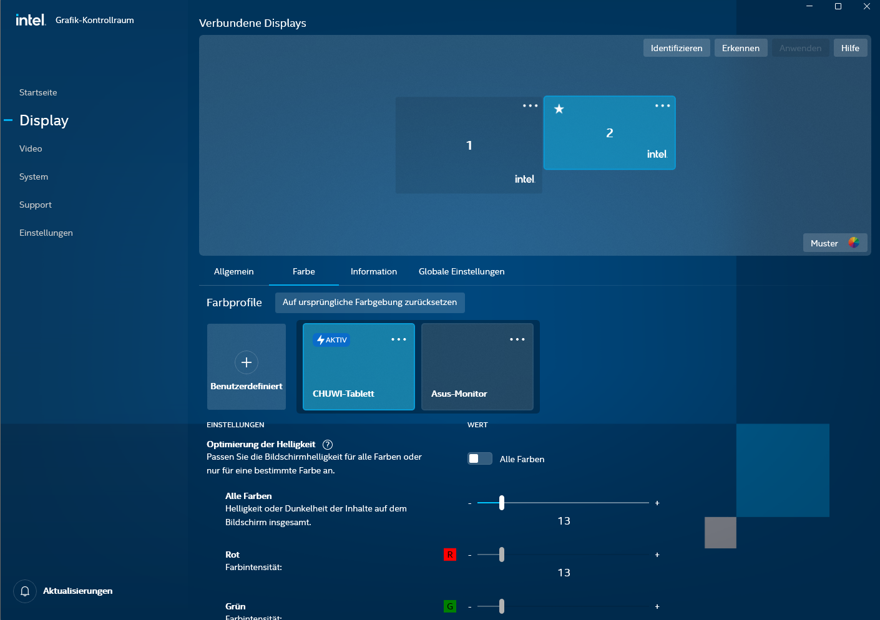Select Display in the sidebar
This screenshot has height=620, width=880.
point(44,120)
